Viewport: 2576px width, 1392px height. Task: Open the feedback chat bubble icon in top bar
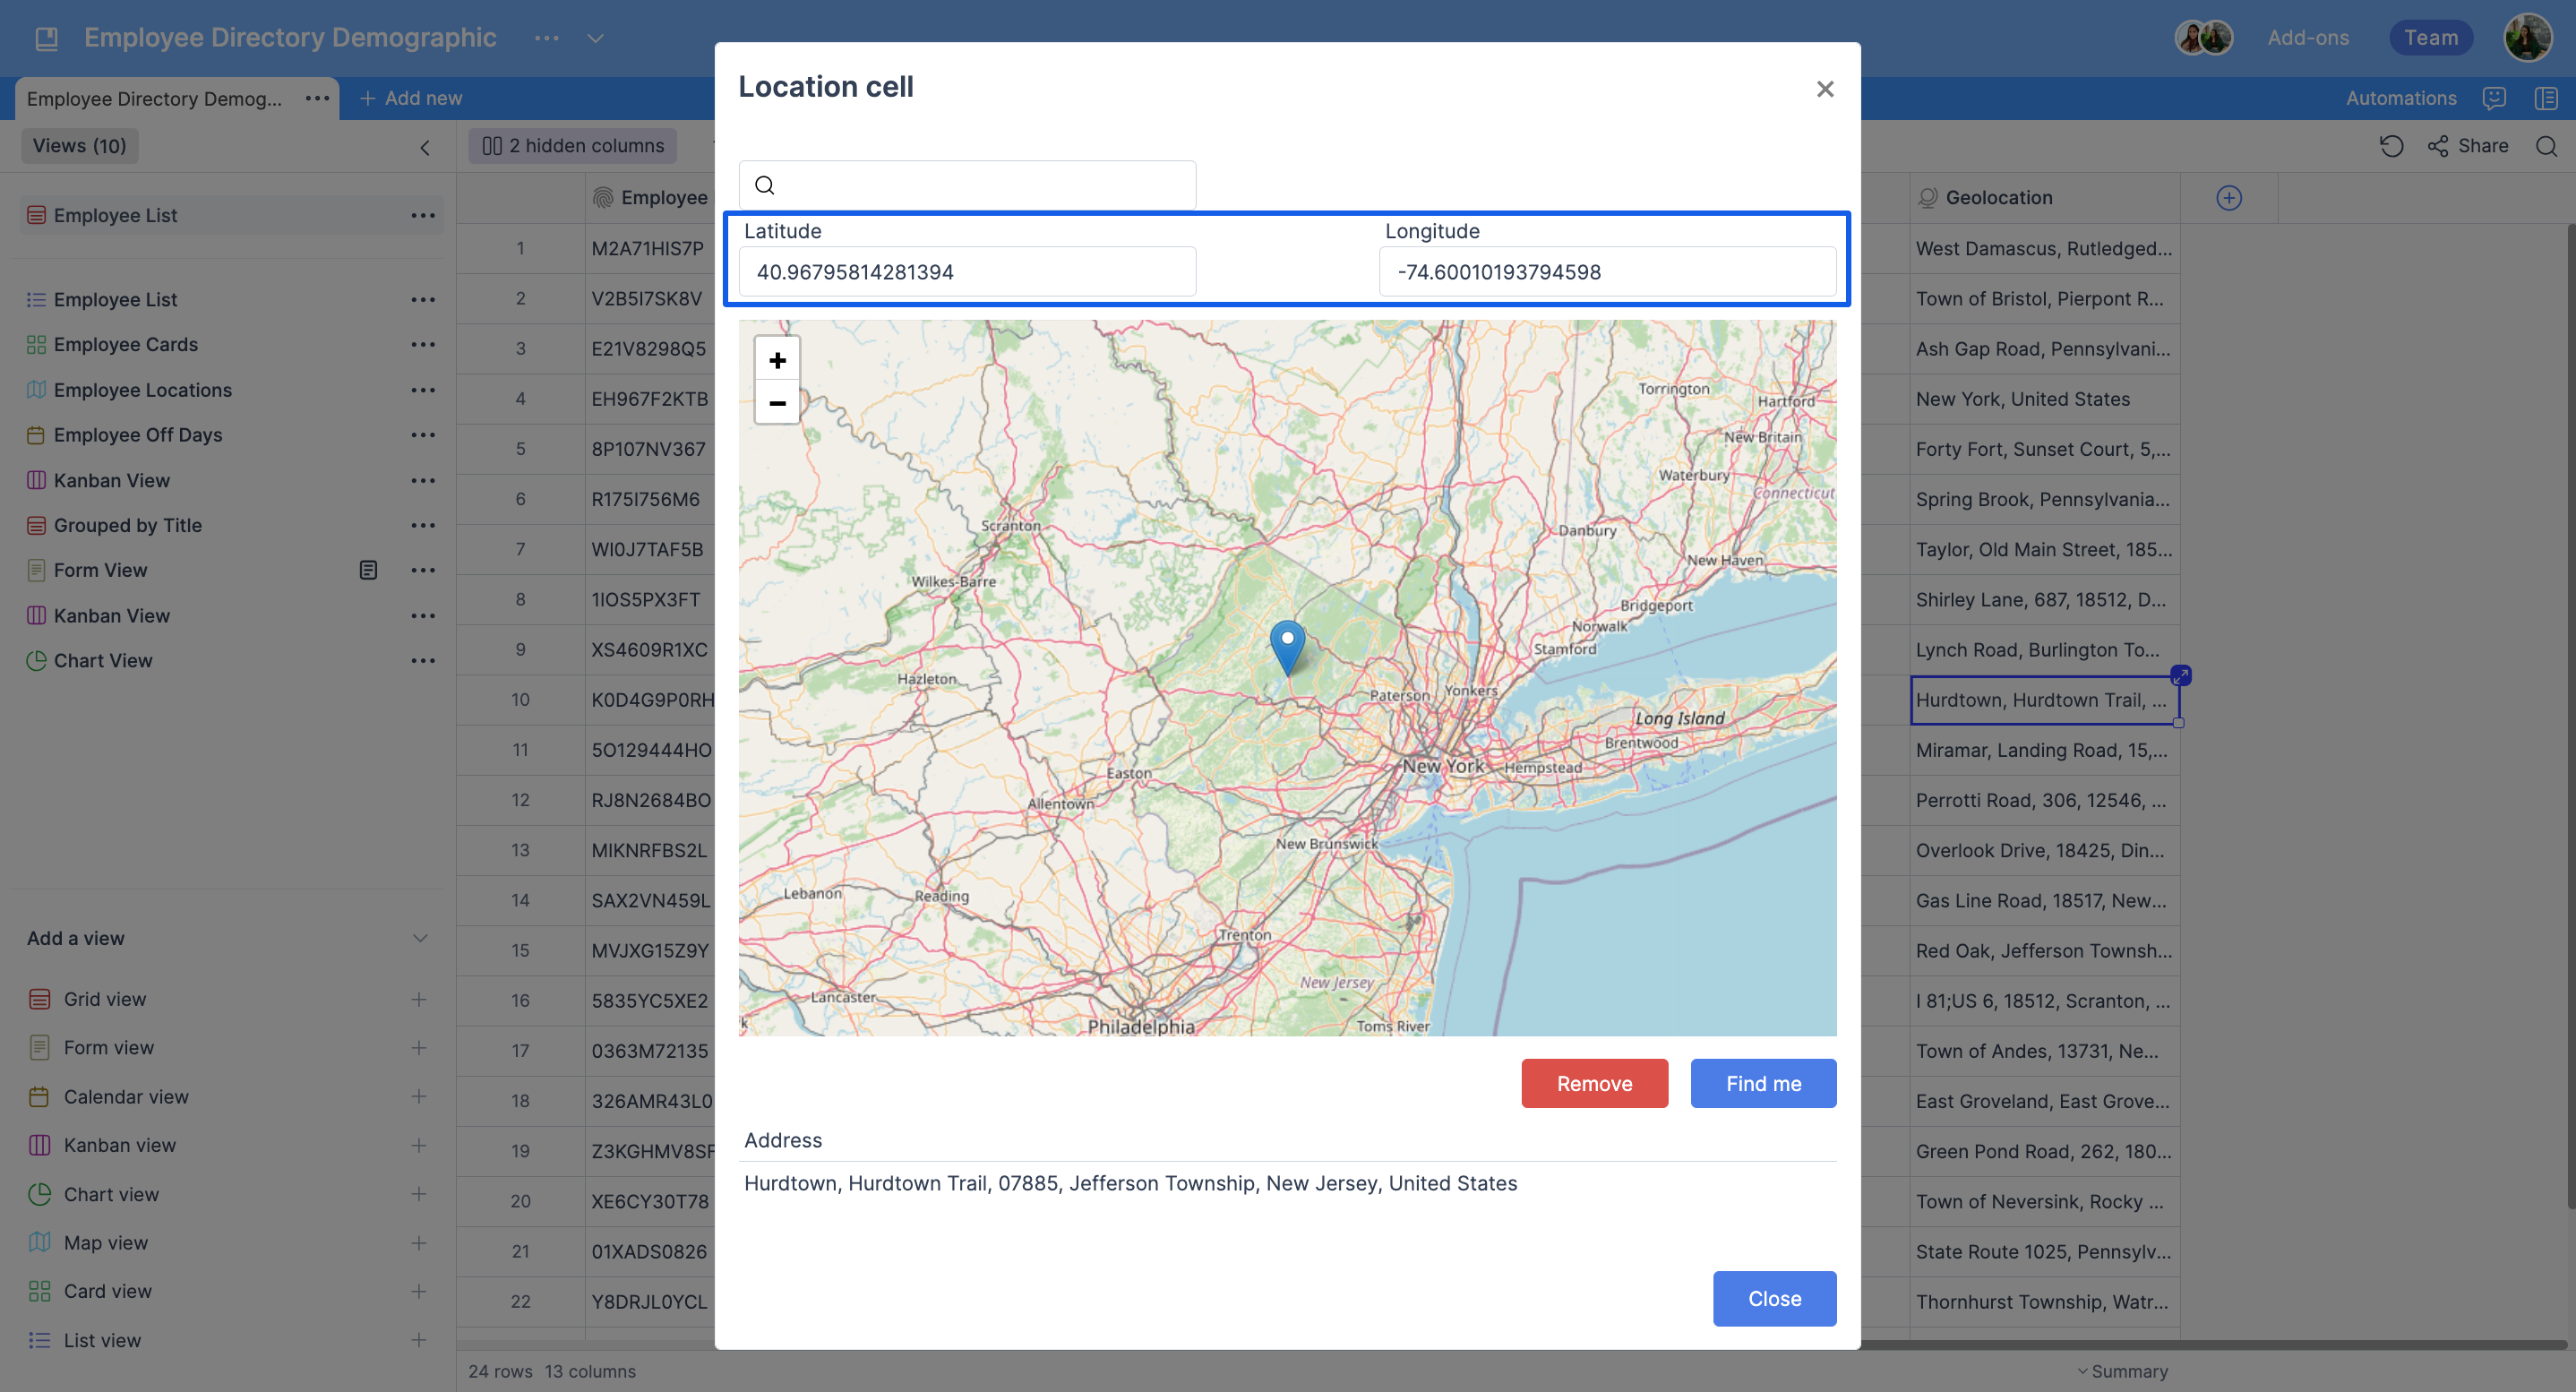[x=2494, y=98]
